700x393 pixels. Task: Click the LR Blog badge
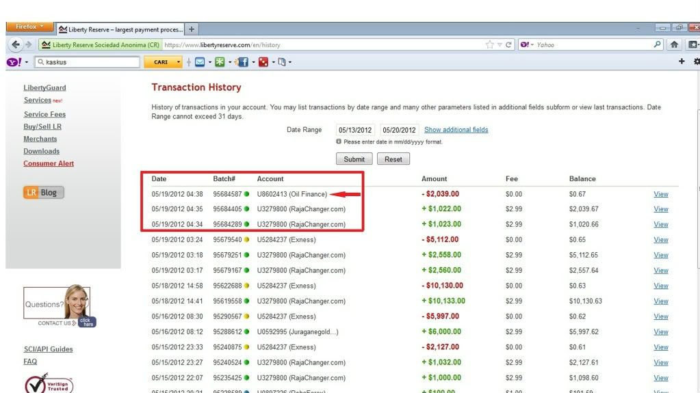[x=43, y=192]
